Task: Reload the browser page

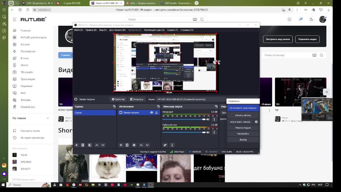Action: [28, 10]
